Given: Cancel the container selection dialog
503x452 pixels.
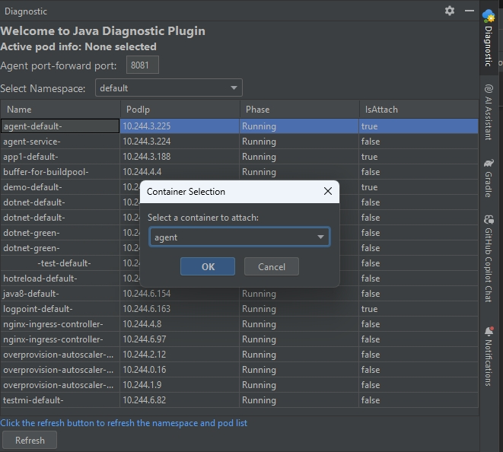Looking at the screenshot, I should point(272,266).
